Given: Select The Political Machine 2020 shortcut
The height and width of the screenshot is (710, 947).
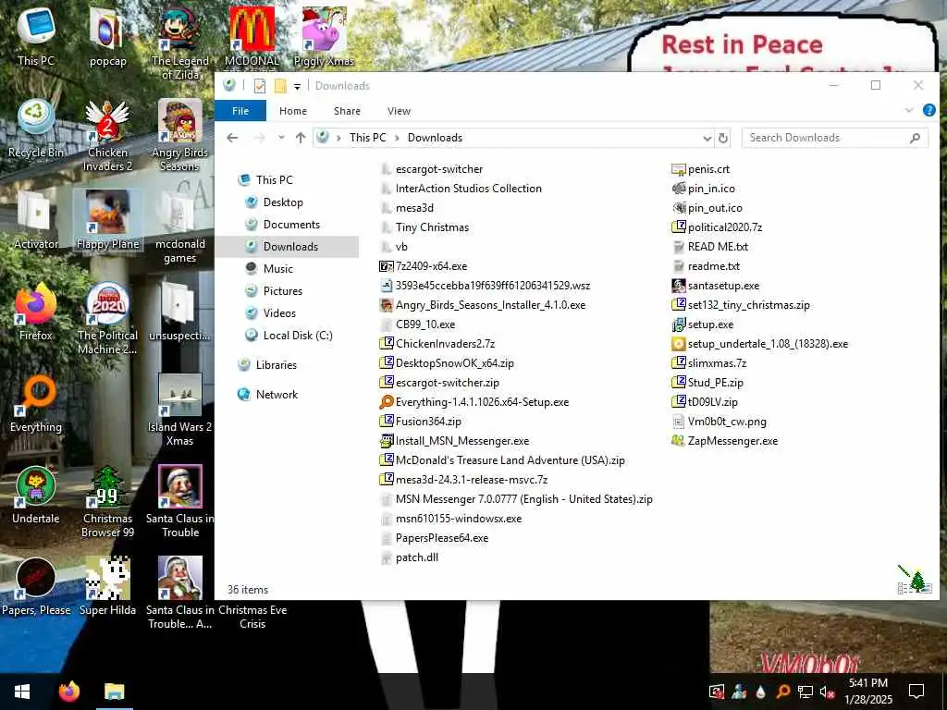Looking at the screenshot, I should coord(107,319).
